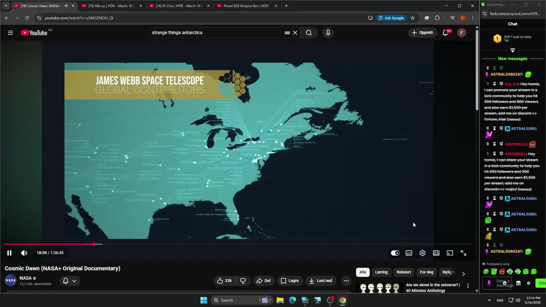Mute the YouTube video volume
This screenshot has width=546, height=307.
pos(24,253)
